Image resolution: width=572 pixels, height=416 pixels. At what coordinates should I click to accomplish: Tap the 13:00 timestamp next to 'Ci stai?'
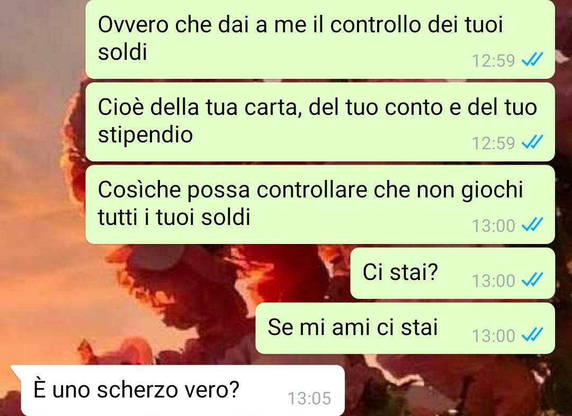click(x=493, y=281)
